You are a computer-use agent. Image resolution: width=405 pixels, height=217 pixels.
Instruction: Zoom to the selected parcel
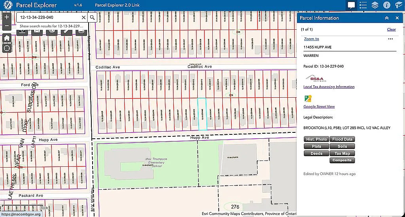(x=311, y=39)
